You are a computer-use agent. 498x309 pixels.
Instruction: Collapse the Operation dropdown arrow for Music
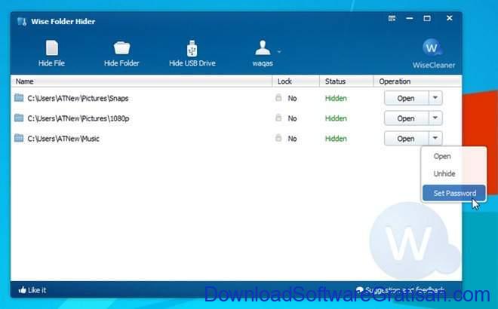[x=435, y=139]
